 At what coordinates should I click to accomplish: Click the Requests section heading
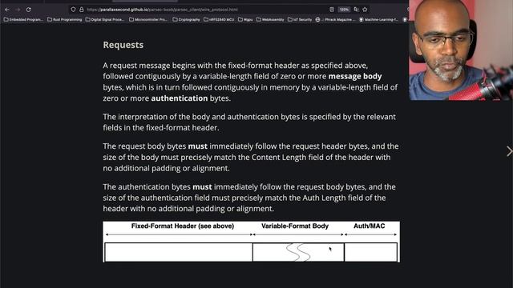pyautogui.click(x=123, y=45)
